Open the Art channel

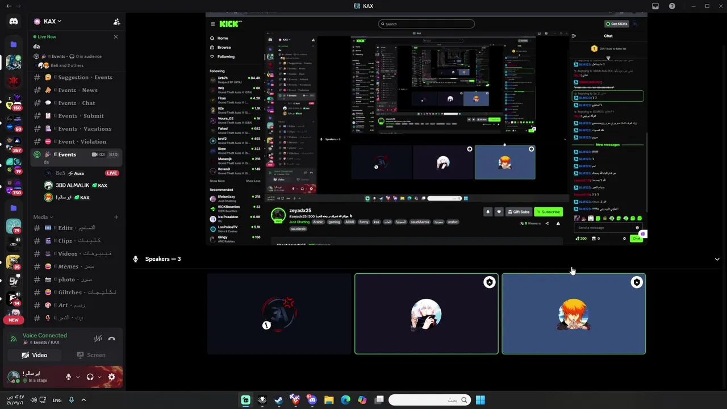(76, 305)
